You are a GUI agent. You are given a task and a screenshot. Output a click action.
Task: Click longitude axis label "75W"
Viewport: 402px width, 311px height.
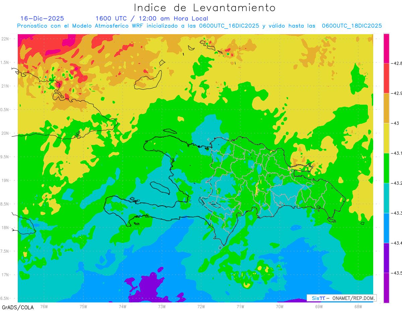(83, 306)
